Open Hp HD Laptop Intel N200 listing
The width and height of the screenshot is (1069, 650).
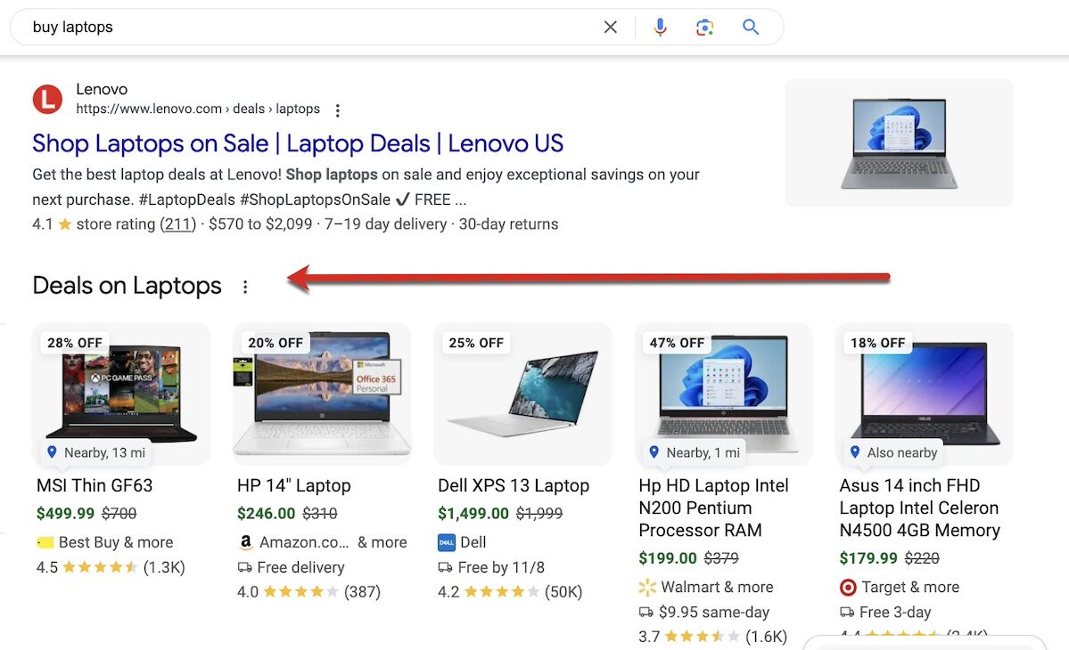coord(713,508)
